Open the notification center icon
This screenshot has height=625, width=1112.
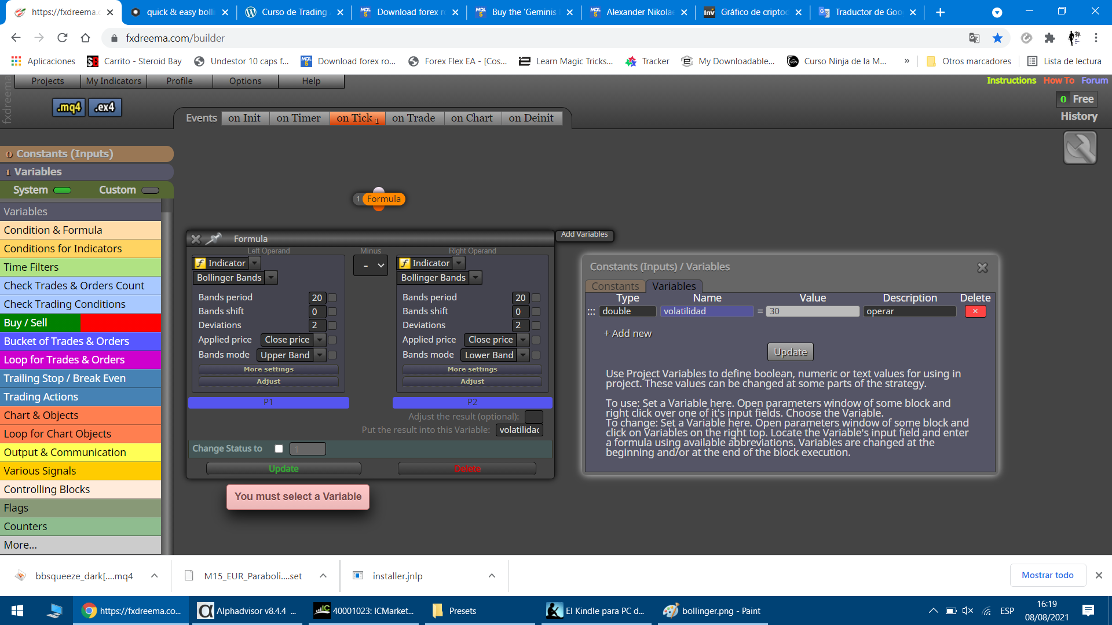tap(1088, 611)
